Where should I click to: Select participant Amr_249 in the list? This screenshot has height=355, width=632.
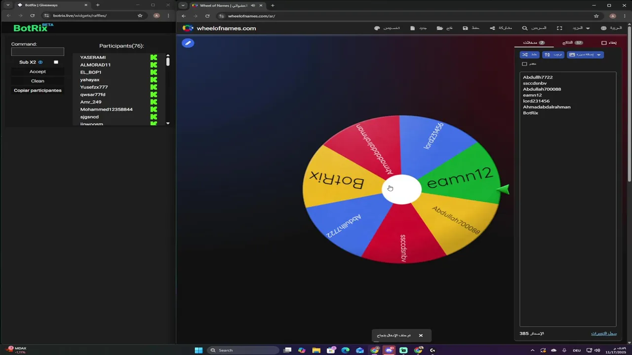coord(91,102)
